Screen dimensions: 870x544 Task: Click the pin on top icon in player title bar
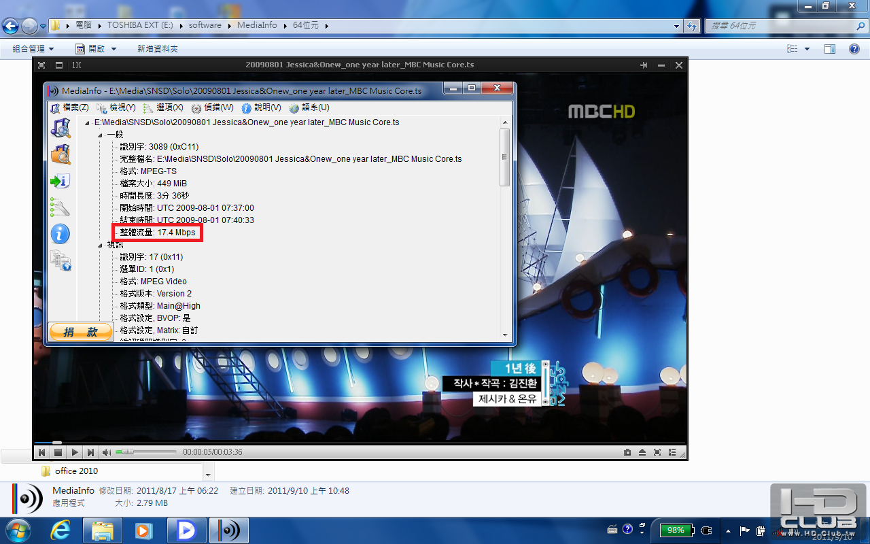point(644,65)
